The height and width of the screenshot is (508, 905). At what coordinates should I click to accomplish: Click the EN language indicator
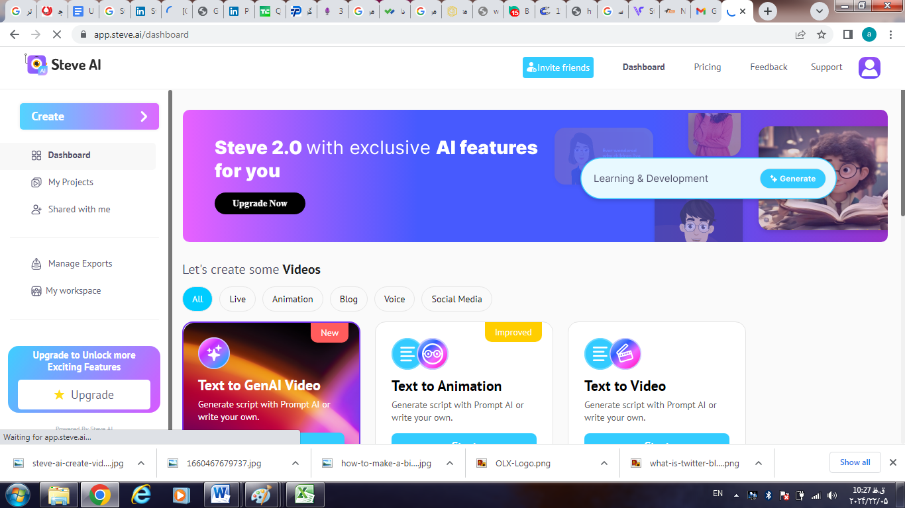click(718, 493)
